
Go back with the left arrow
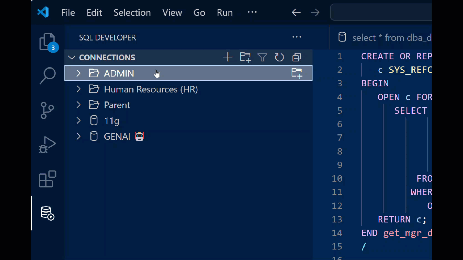point(296,12)
